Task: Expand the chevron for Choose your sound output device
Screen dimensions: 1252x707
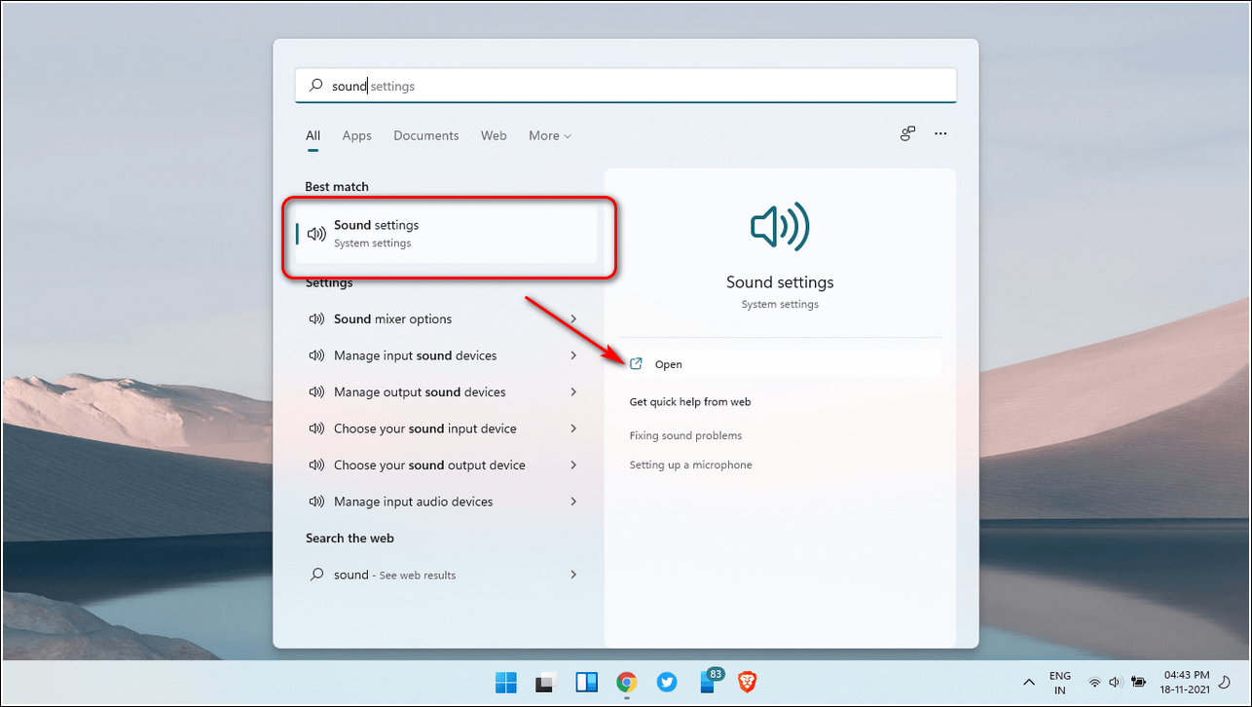Action: click(573, 465)
